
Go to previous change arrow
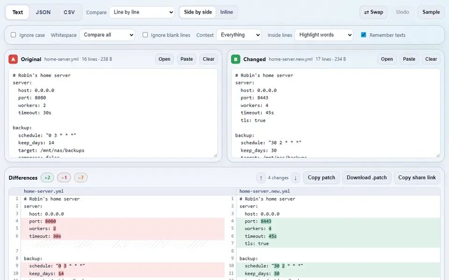point(261,178)
